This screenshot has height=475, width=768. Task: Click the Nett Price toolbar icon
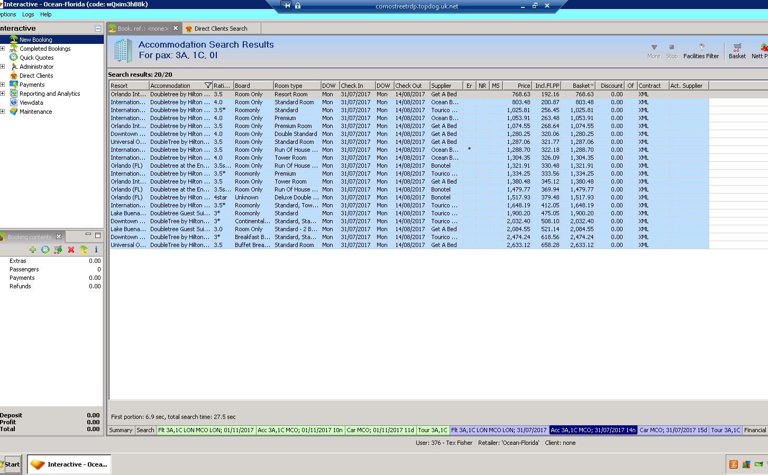coord(760,51)
